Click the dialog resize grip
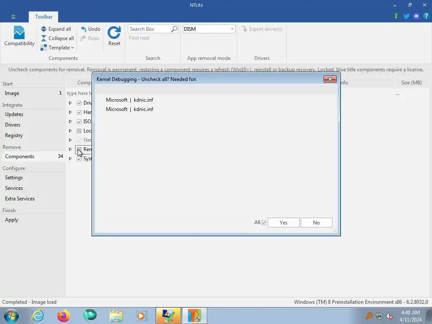Image resolution: width=432 pixels, height=324 pixels. pyautogui.click(x=335, y=231)
